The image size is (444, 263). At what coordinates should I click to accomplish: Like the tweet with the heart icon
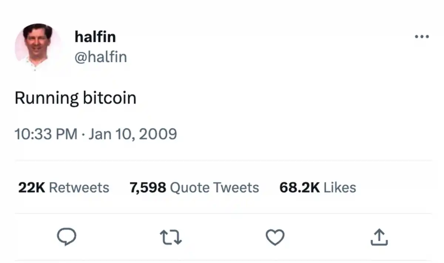coord(275,237)
